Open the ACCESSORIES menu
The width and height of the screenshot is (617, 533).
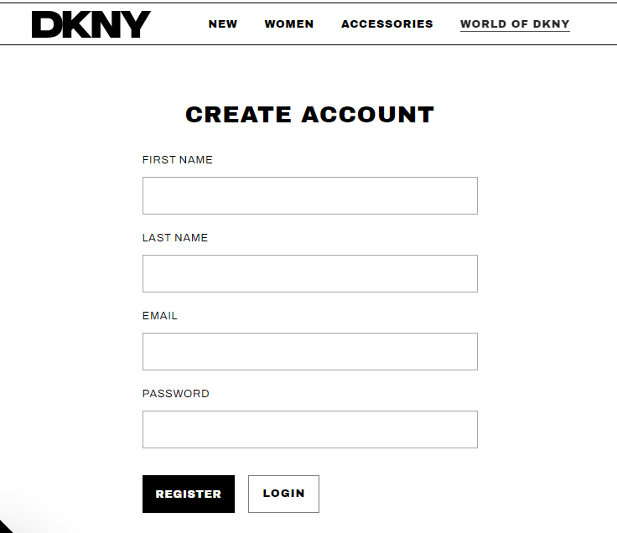386,24
